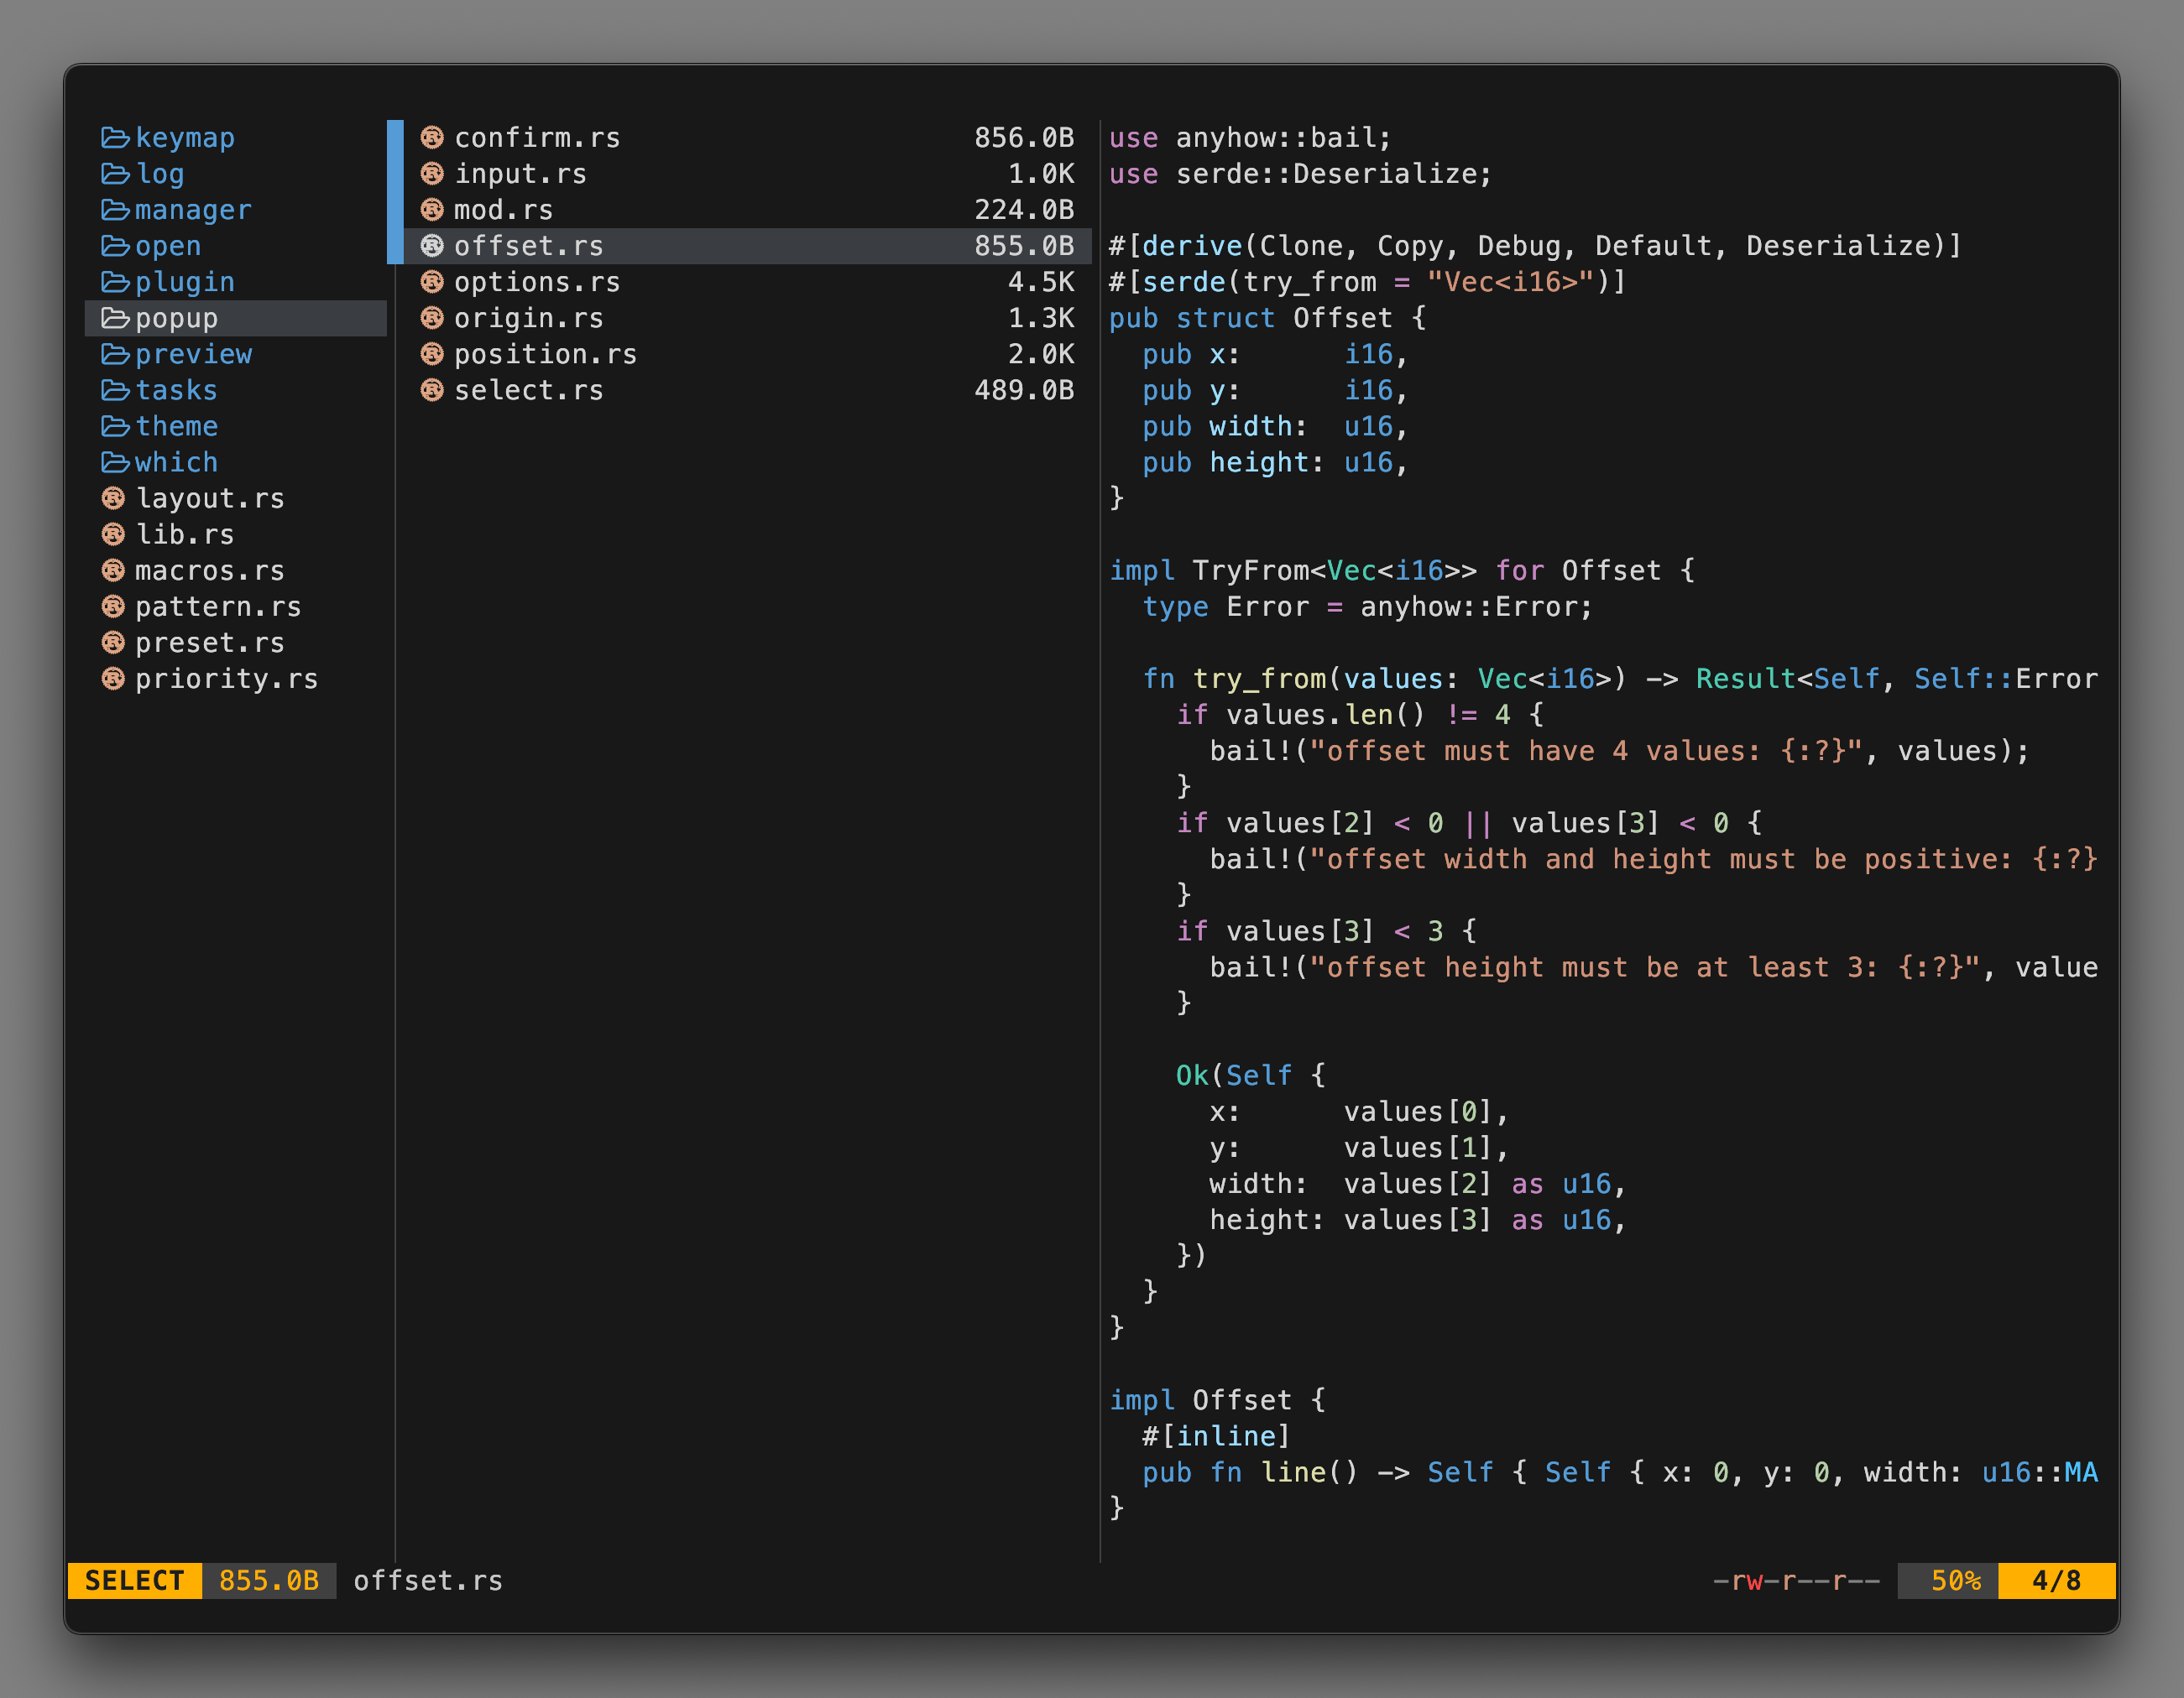Select the input.rs file
This screenshot has width=2184, height=1698.
[x=520, y=174]
